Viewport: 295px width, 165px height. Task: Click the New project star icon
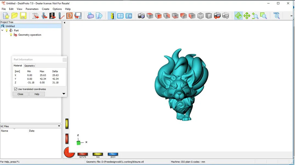6,16
